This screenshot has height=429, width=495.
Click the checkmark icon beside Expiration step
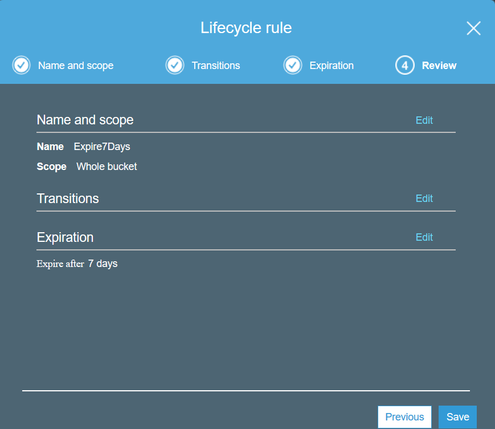[x=293, y=66]
